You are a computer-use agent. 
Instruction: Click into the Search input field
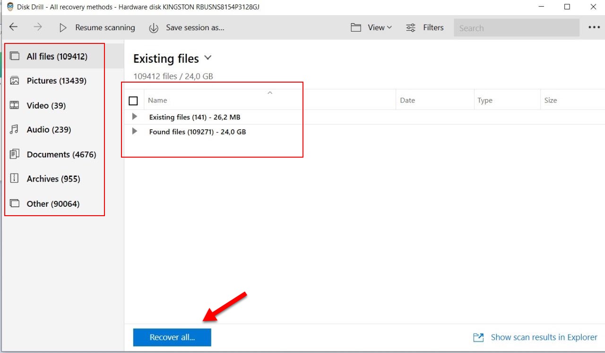[516, 28]
